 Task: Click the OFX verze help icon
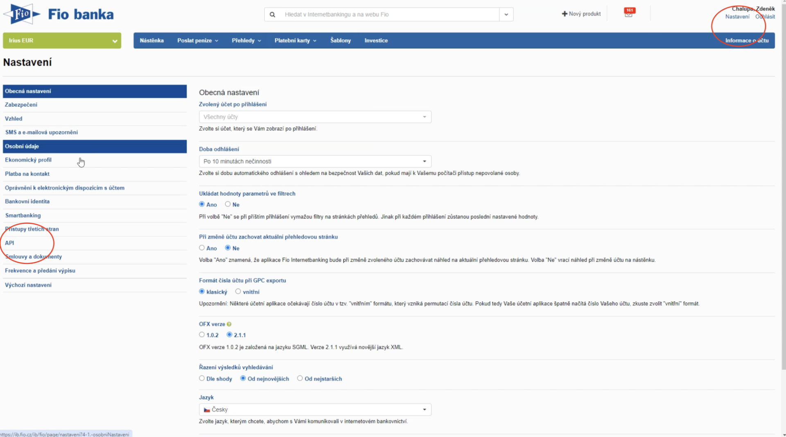pos(229,324)
